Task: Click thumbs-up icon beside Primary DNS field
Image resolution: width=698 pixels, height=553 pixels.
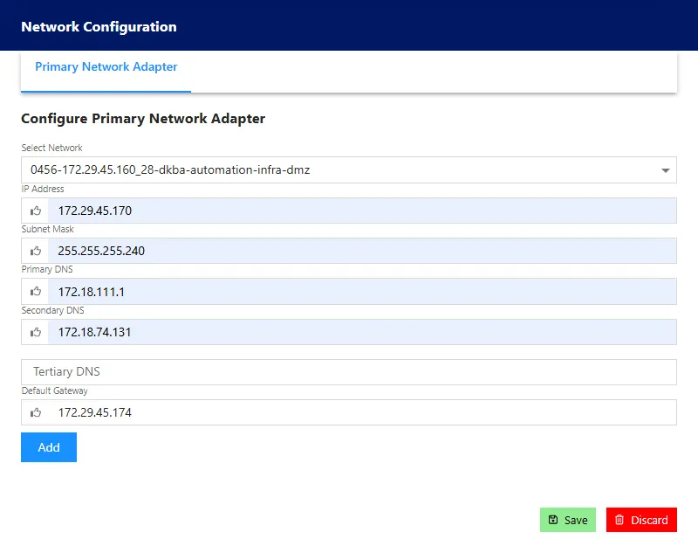Action: pyautogui.click(x=36, y=292)
